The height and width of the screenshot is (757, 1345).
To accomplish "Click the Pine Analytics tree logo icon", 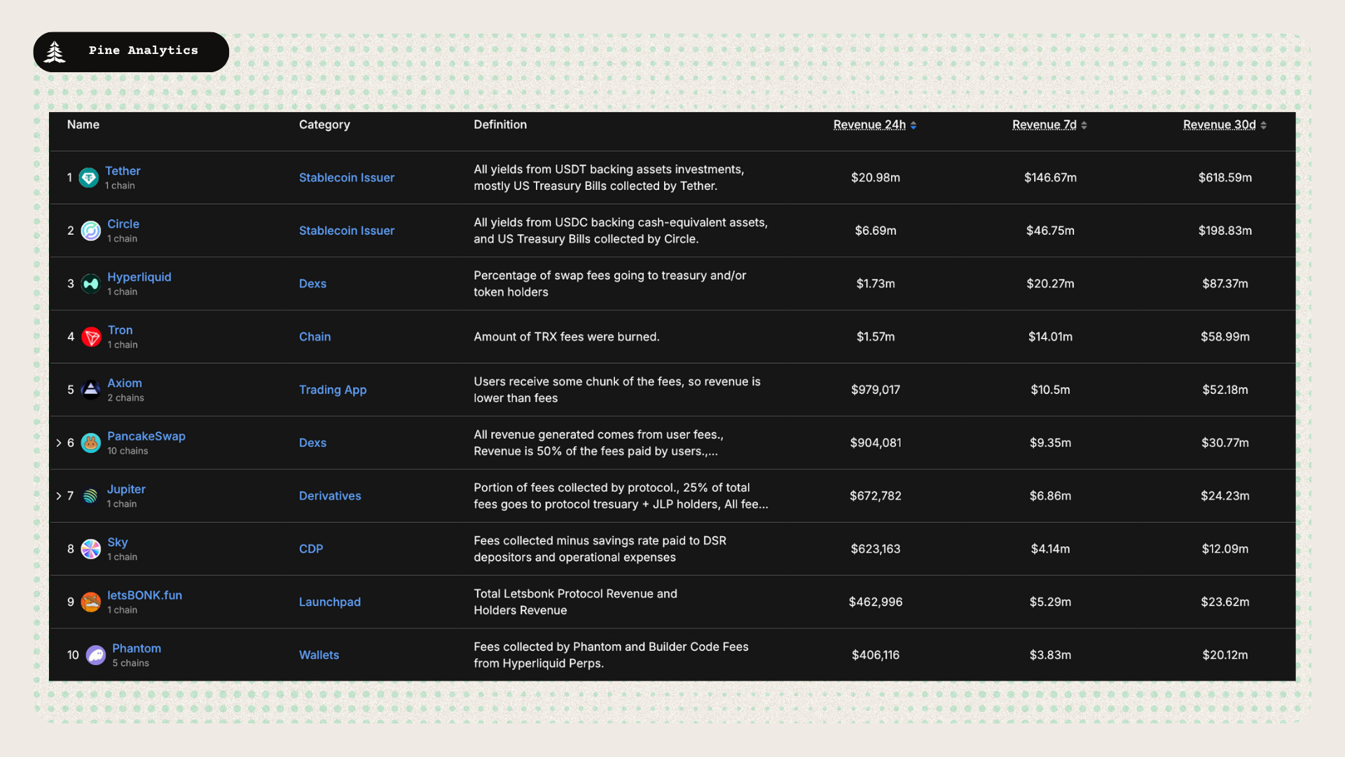I will [55, 52].
